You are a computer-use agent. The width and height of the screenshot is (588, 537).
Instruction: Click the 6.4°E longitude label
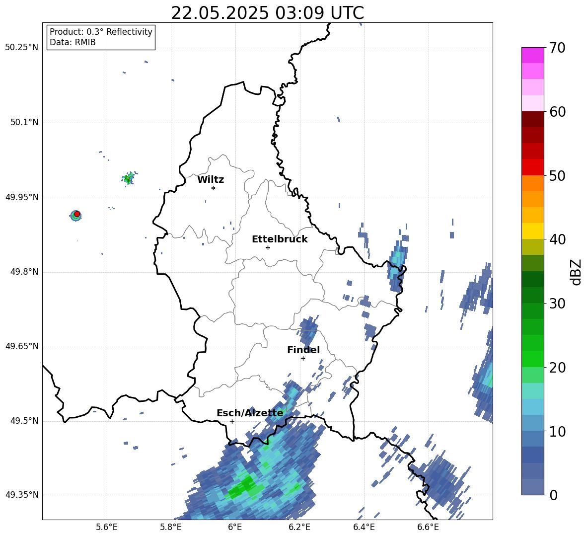coord(364,528)
